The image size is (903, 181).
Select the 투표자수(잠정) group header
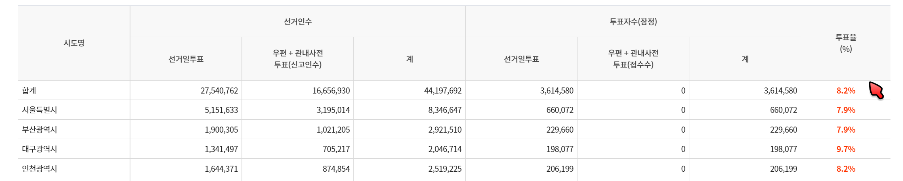633,22
